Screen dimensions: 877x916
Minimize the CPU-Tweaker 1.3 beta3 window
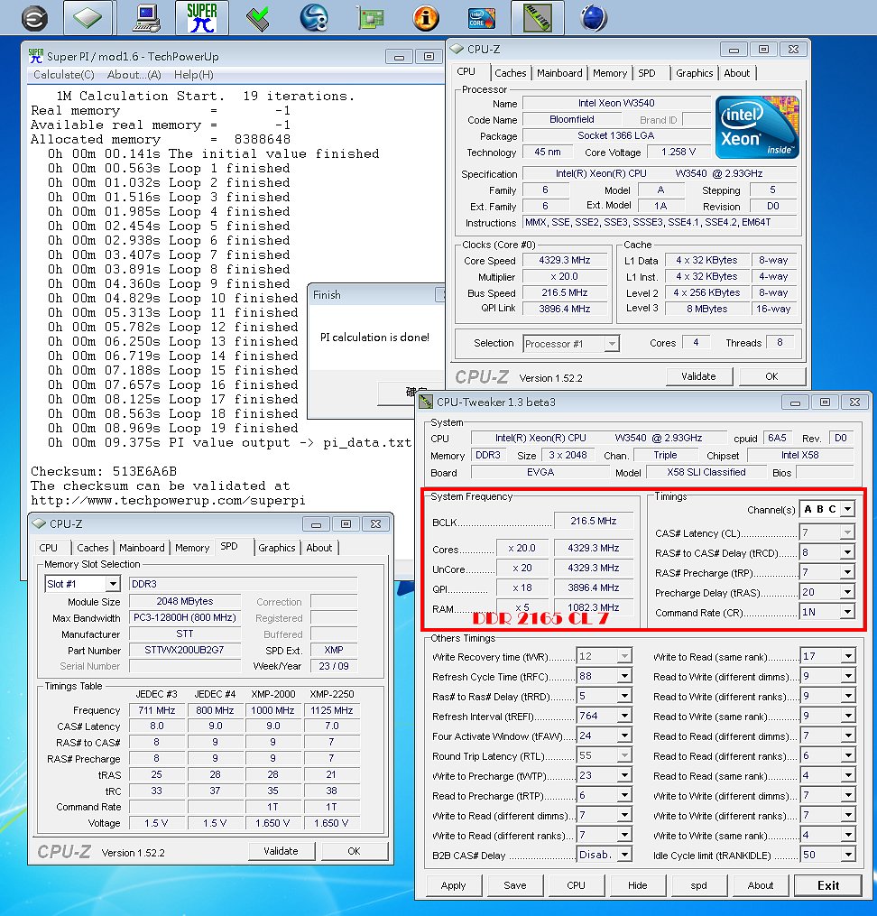coord(795,402)
